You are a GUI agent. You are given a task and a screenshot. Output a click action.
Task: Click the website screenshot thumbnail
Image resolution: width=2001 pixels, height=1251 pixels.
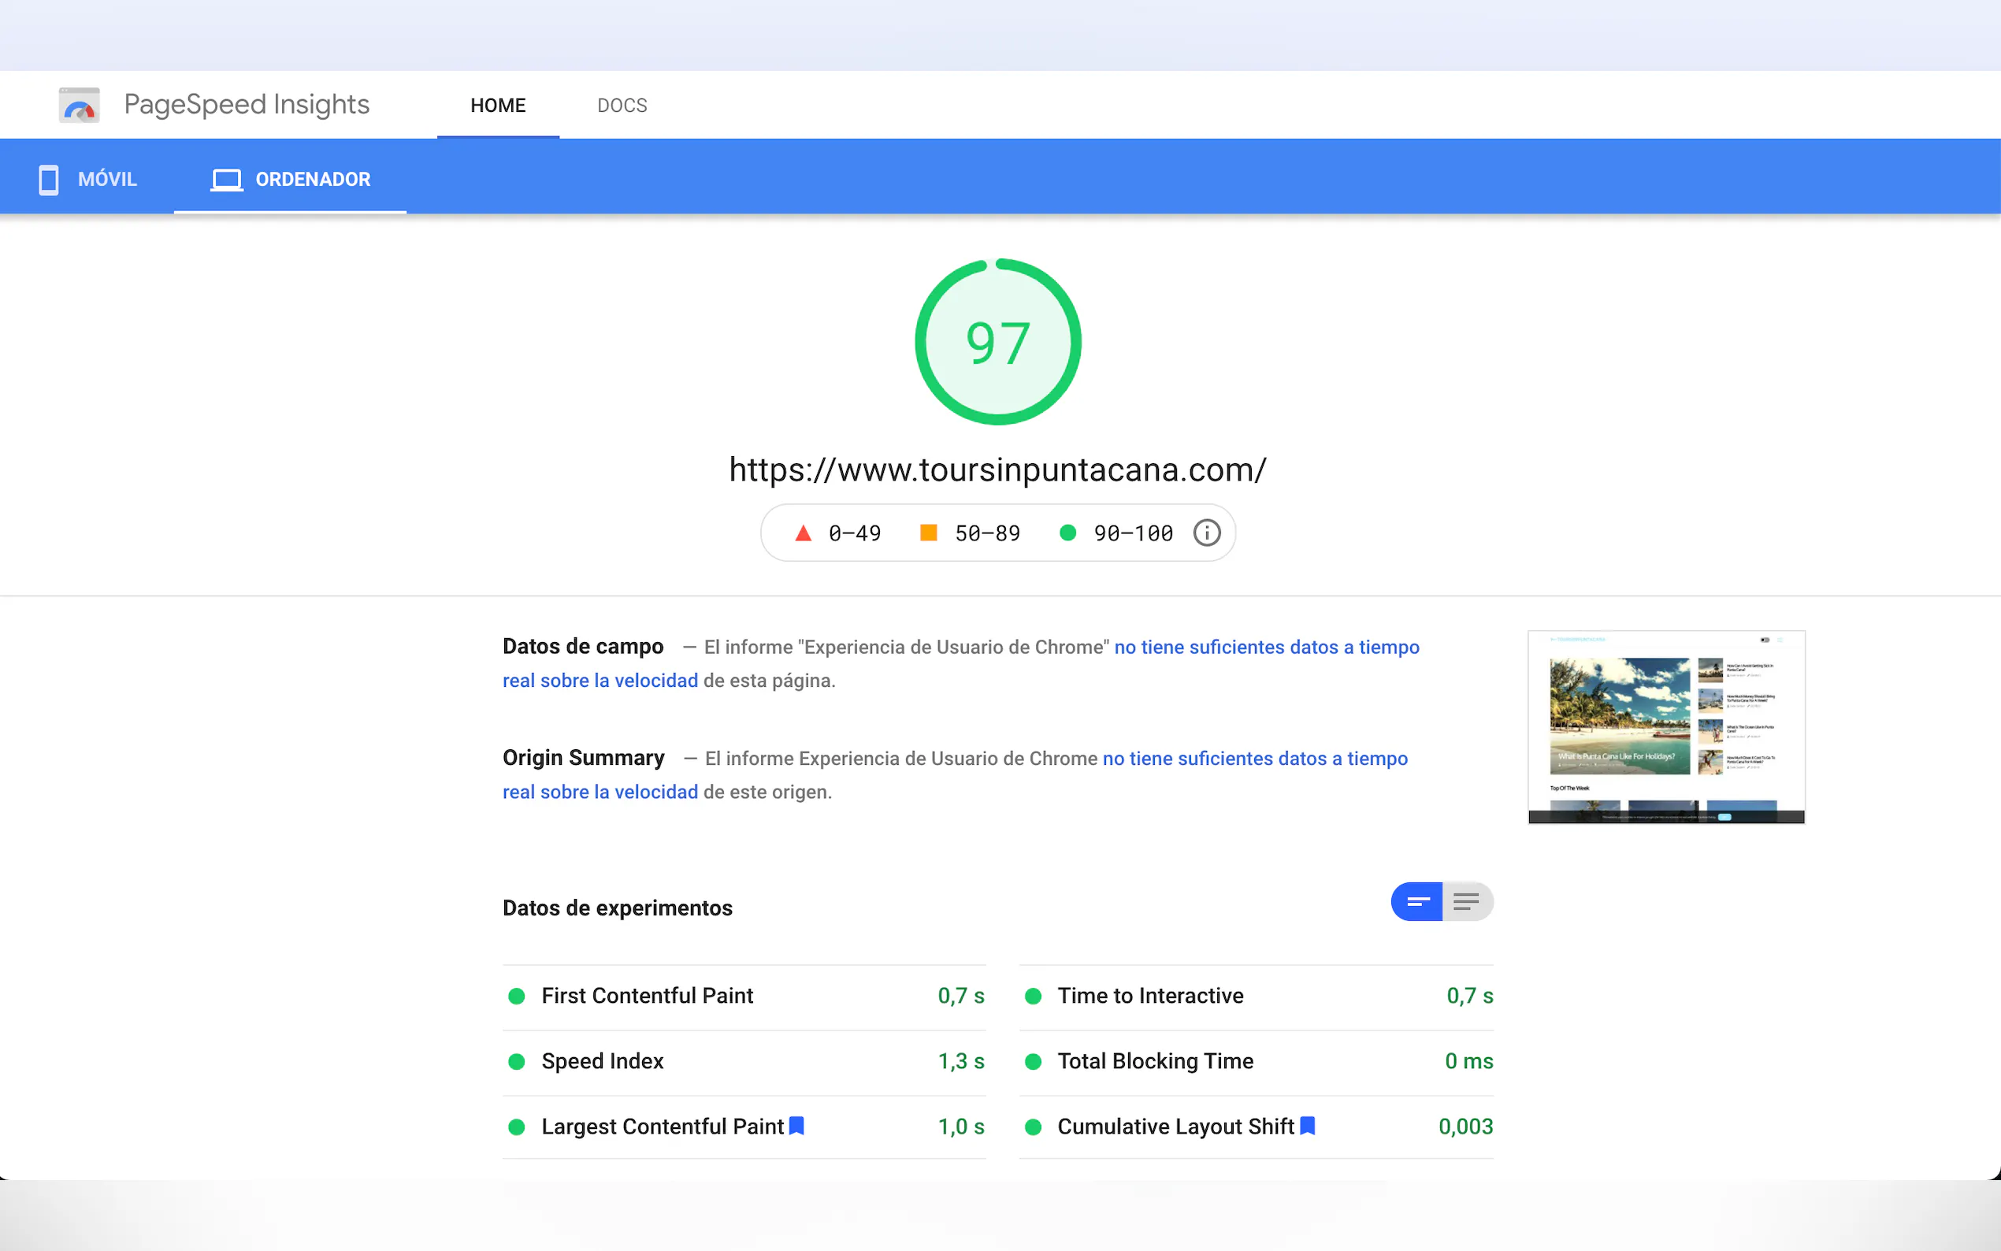click(x=1666, y=727)
